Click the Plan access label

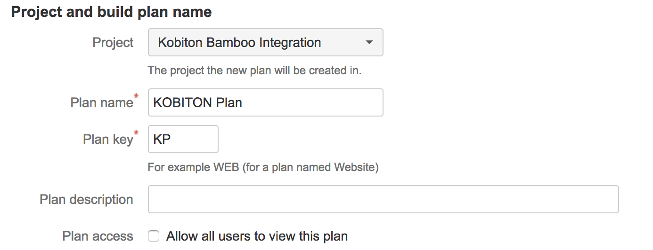tap(98, 236)
